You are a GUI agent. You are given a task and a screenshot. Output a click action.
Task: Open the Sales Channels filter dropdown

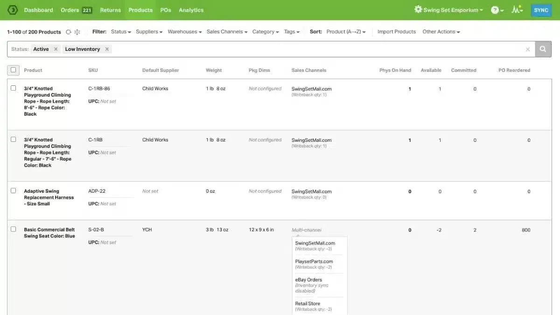[x=227, y=32]
